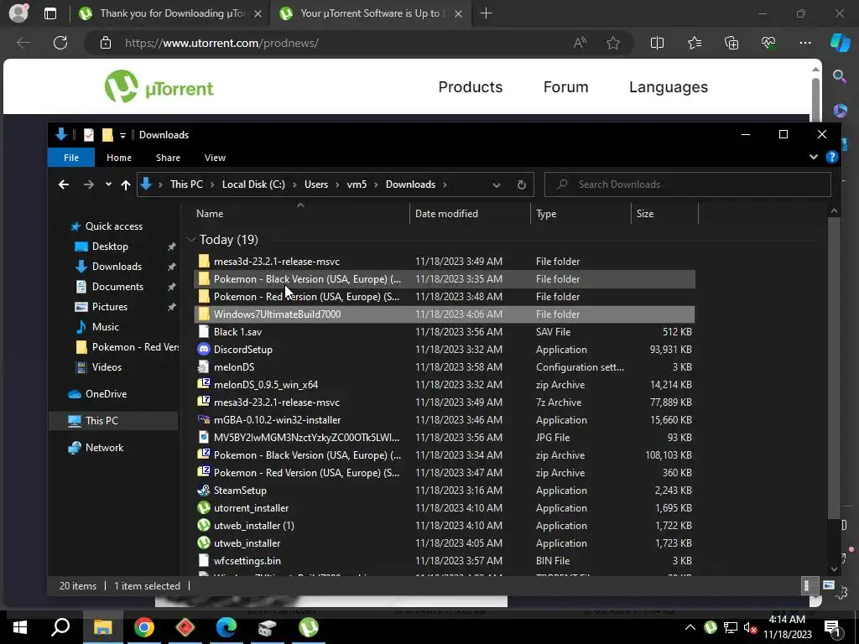The height and width of the screenshot is (644, 859).
Task: Open address bar history dropdown
Action: coord(497,184)
